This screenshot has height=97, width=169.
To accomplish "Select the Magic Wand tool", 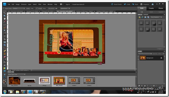I will pyautogui.click(x=5, y=31).
